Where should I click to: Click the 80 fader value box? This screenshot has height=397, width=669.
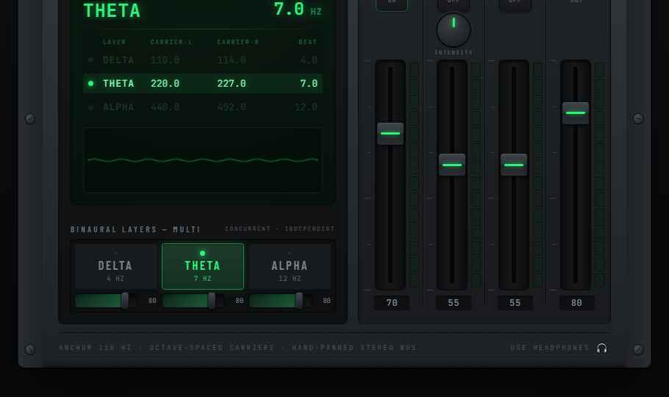(x=576, y=303)
